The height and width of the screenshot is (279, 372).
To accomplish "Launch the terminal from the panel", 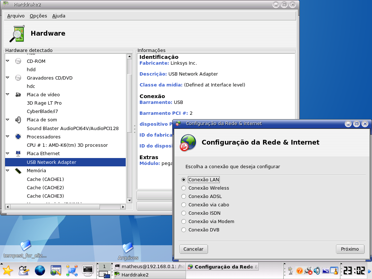I will coord(88,271).
